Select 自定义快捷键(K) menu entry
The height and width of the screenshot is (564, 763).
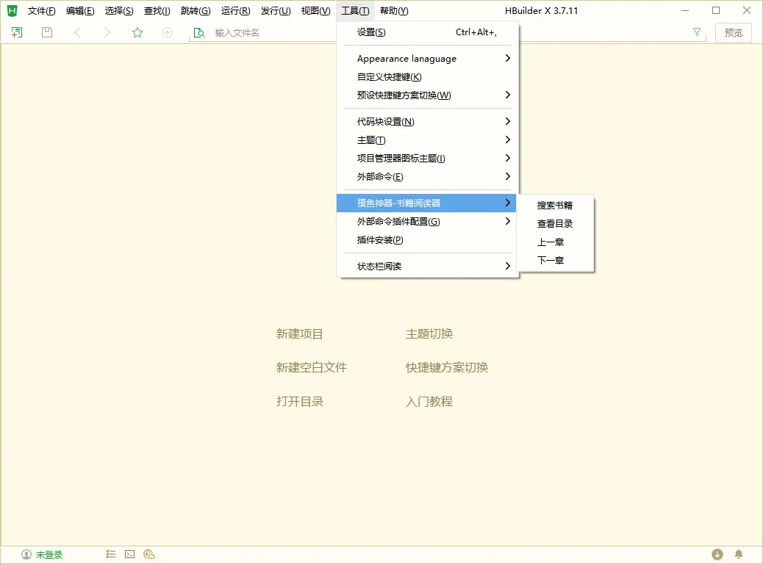[x=428, y=77]
